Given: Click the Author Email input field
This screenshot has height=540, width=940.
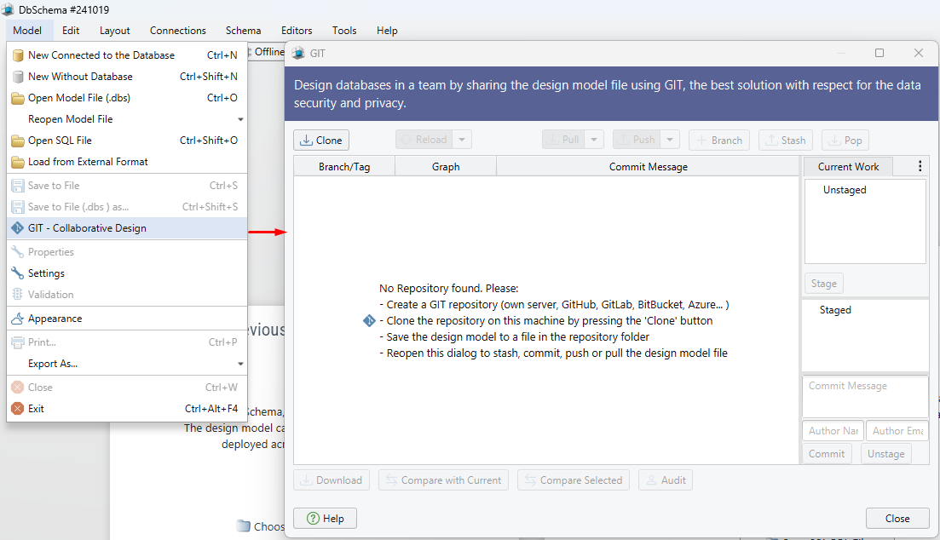Looking at the screenshot, I should (x=897, y=431).
